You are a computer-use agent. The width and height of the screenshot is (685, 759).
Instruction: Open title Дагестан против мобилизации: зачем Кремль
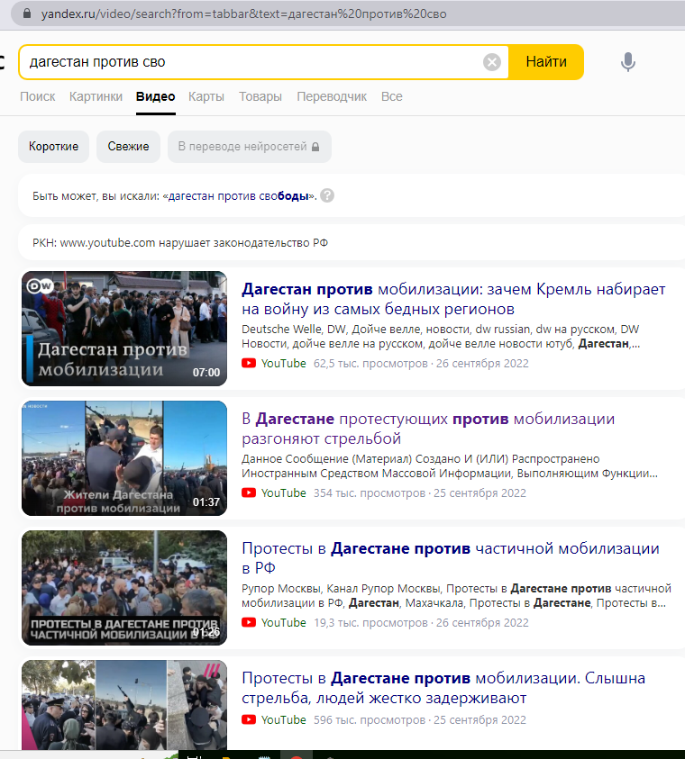pyautogui.click(x=453, y=299)
